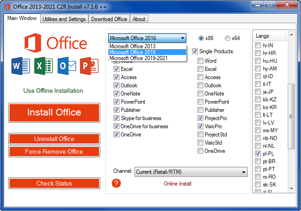Open the About tab

coord(139,19)
